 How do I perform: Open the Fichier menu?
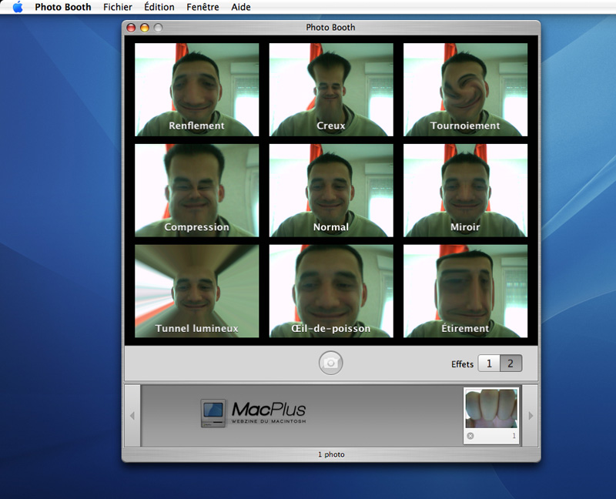[x=118, y=7]
